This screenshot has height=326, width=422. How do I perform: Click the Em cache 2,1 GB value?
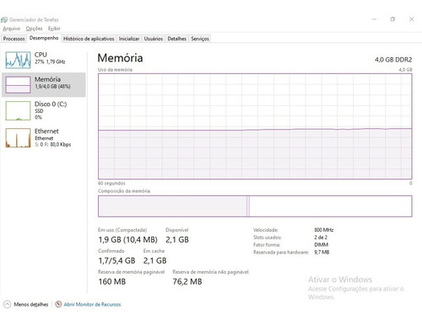(x=155, y=260)
